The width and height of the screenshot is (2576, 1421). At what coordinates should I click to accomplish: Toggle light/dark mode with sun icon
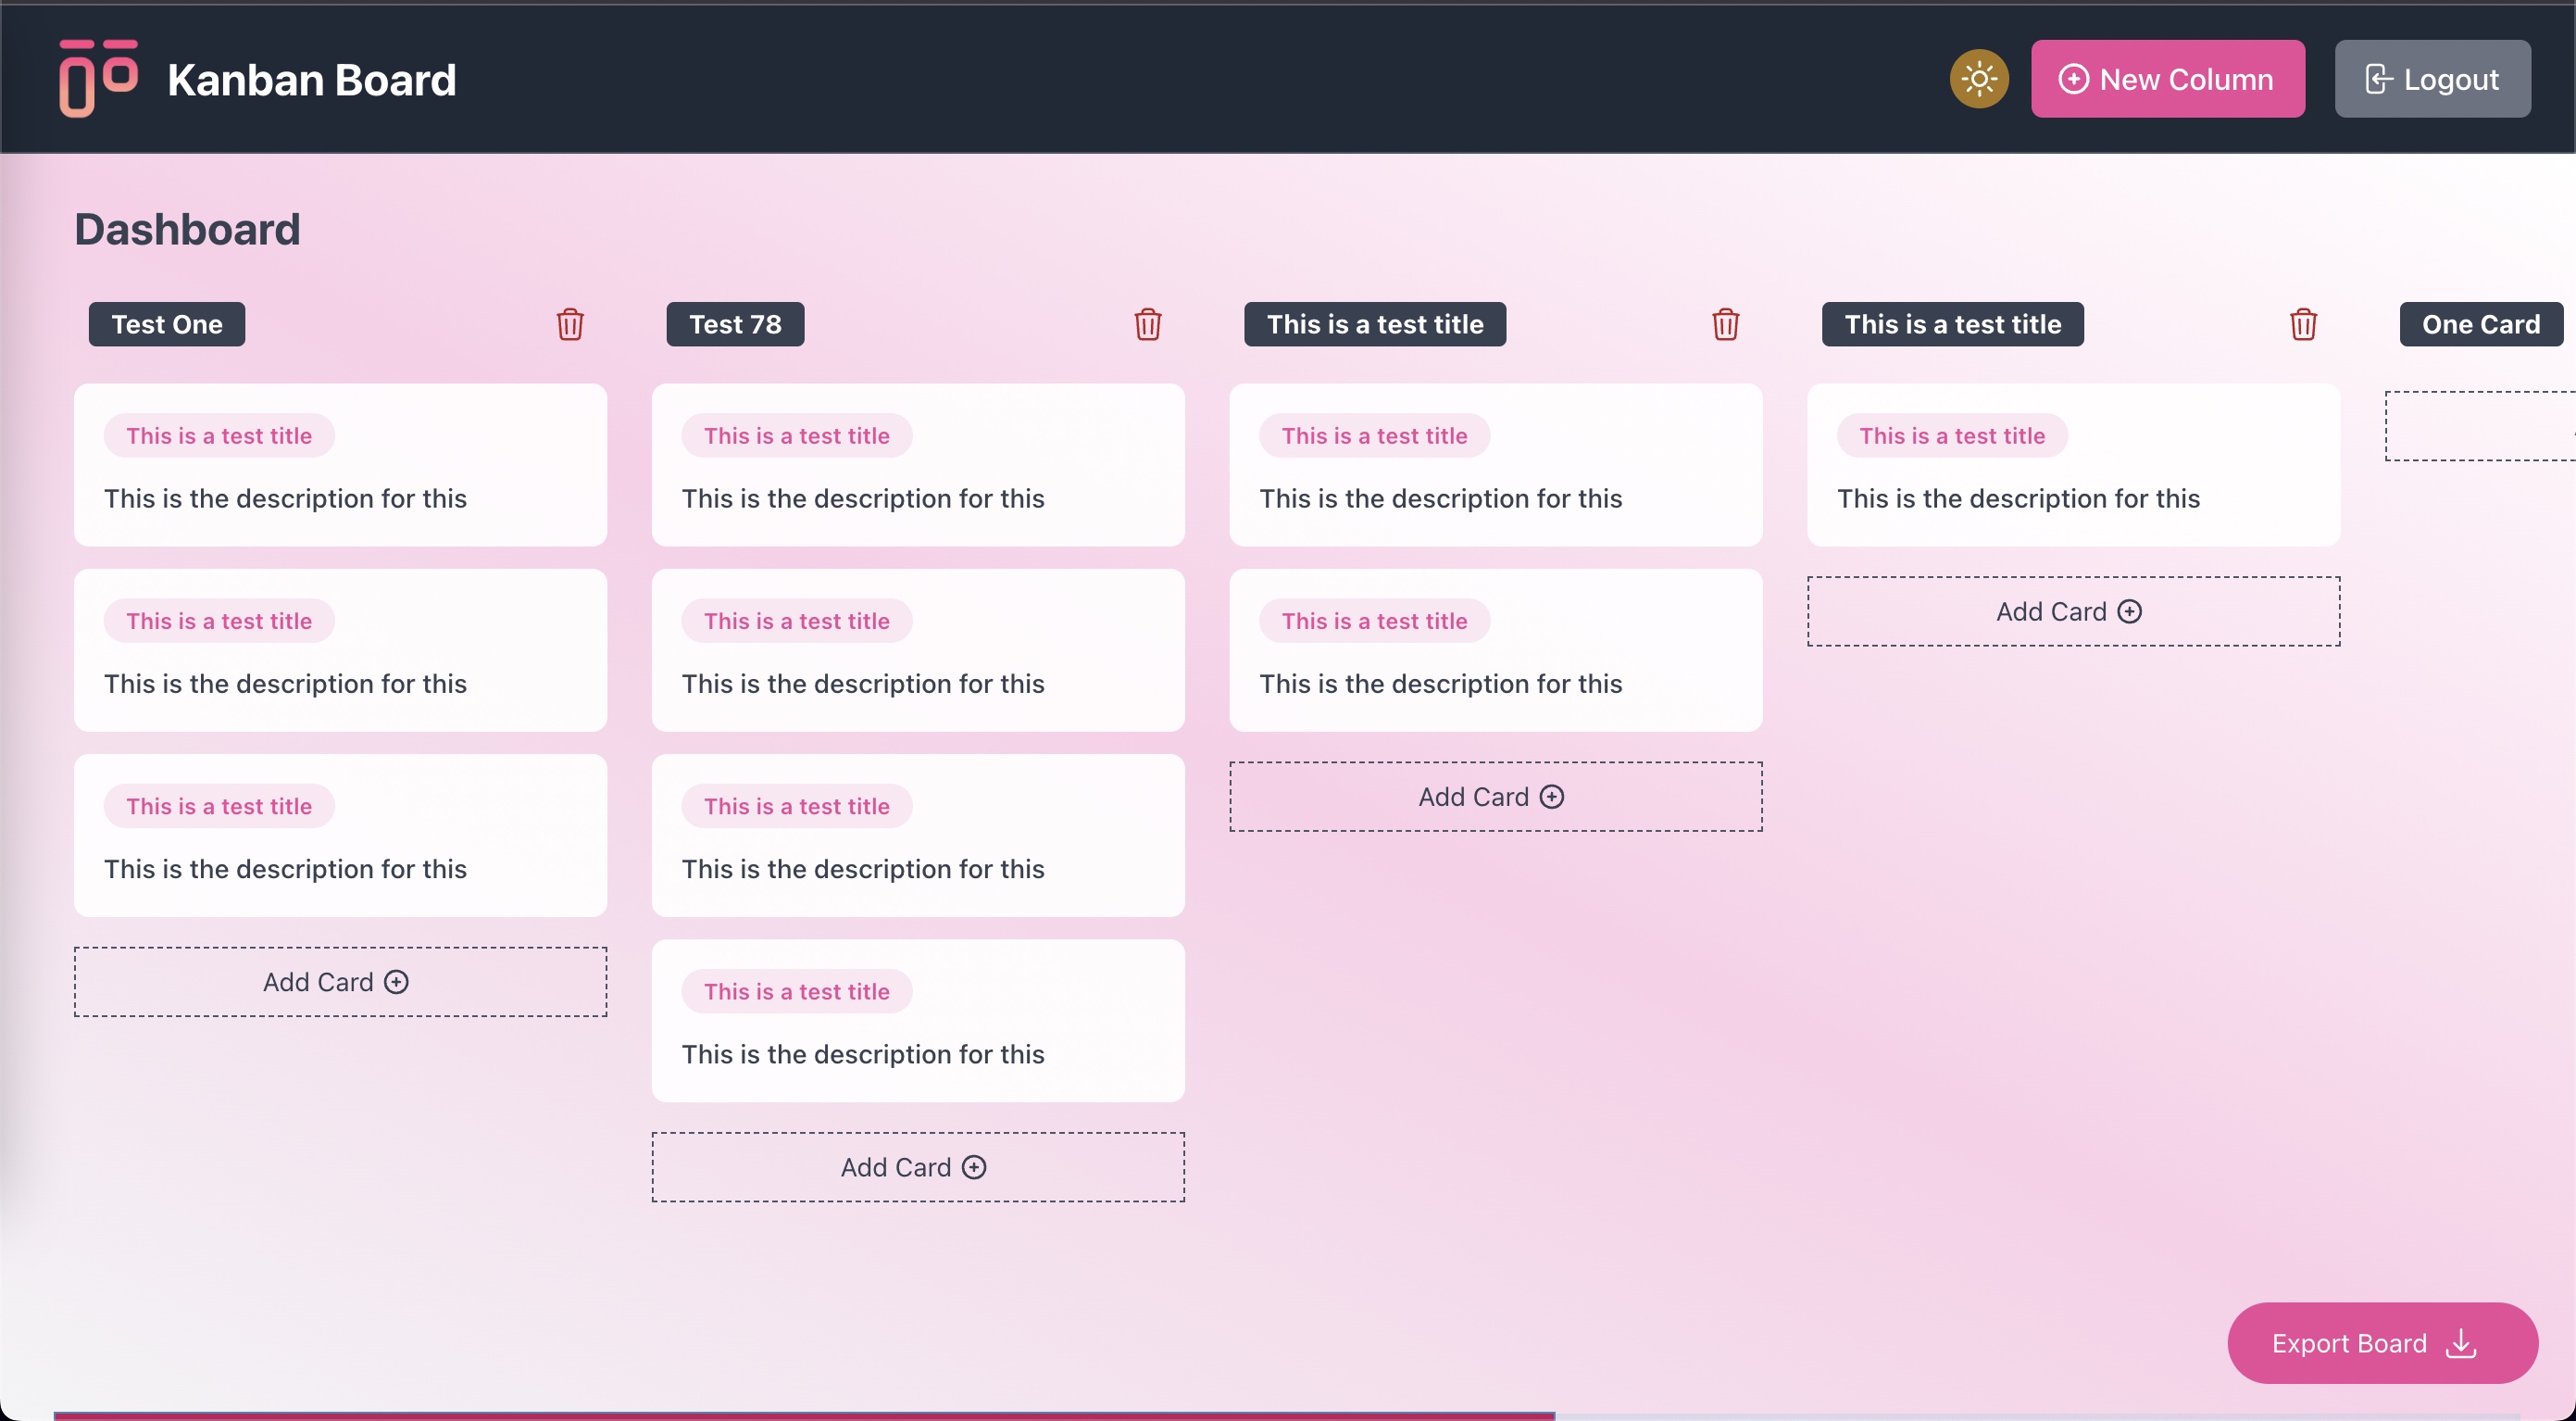[1980, 79]
